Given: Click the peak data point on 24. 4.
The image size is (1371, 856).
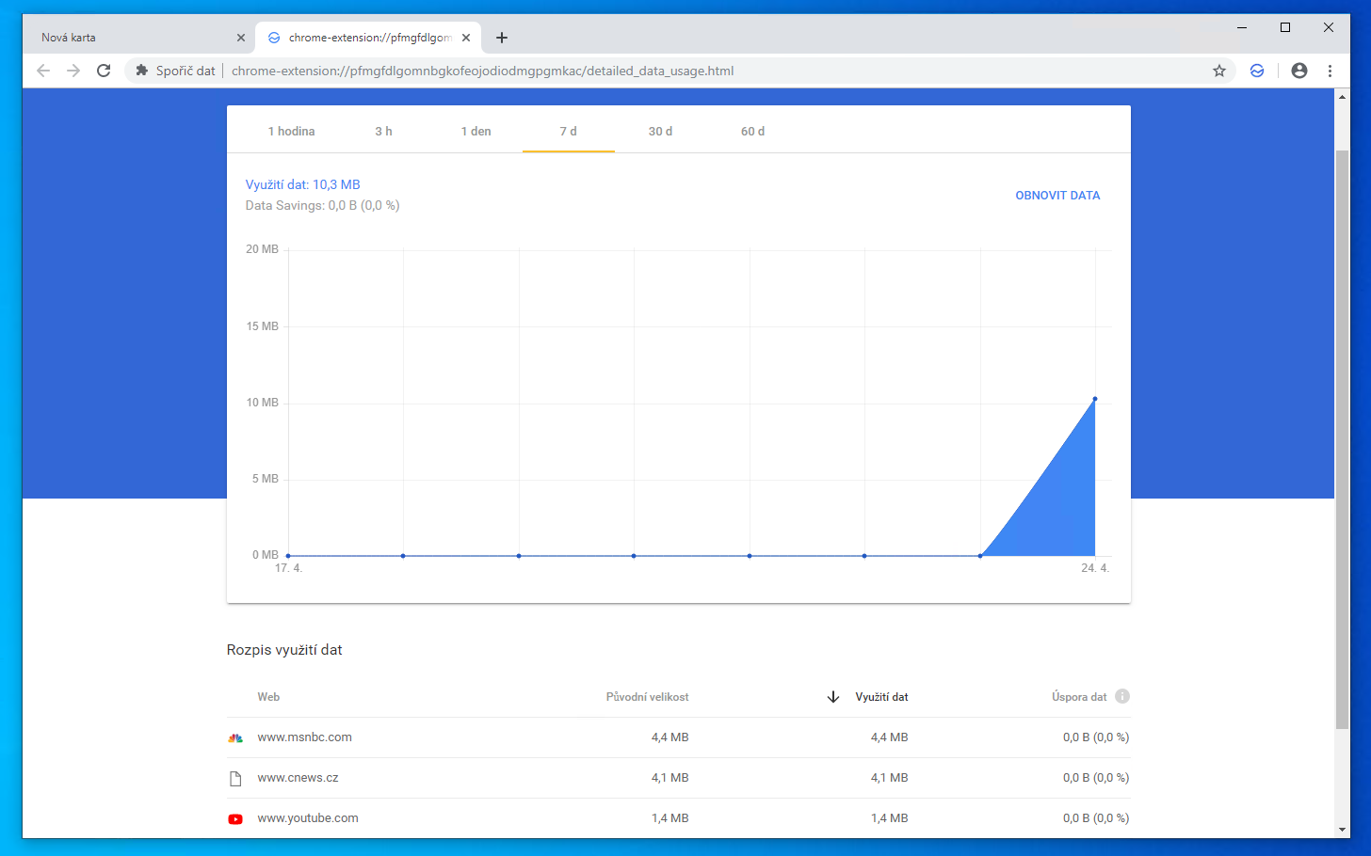Looking at the screenshot, I should (1095, 399).
